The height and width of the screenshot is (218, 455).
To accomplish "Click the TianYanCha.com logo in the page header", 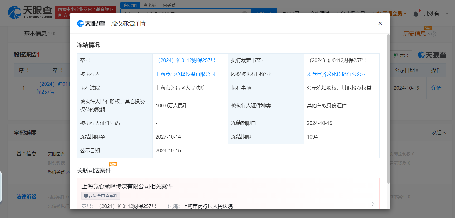I will click(x=30, y=12).
